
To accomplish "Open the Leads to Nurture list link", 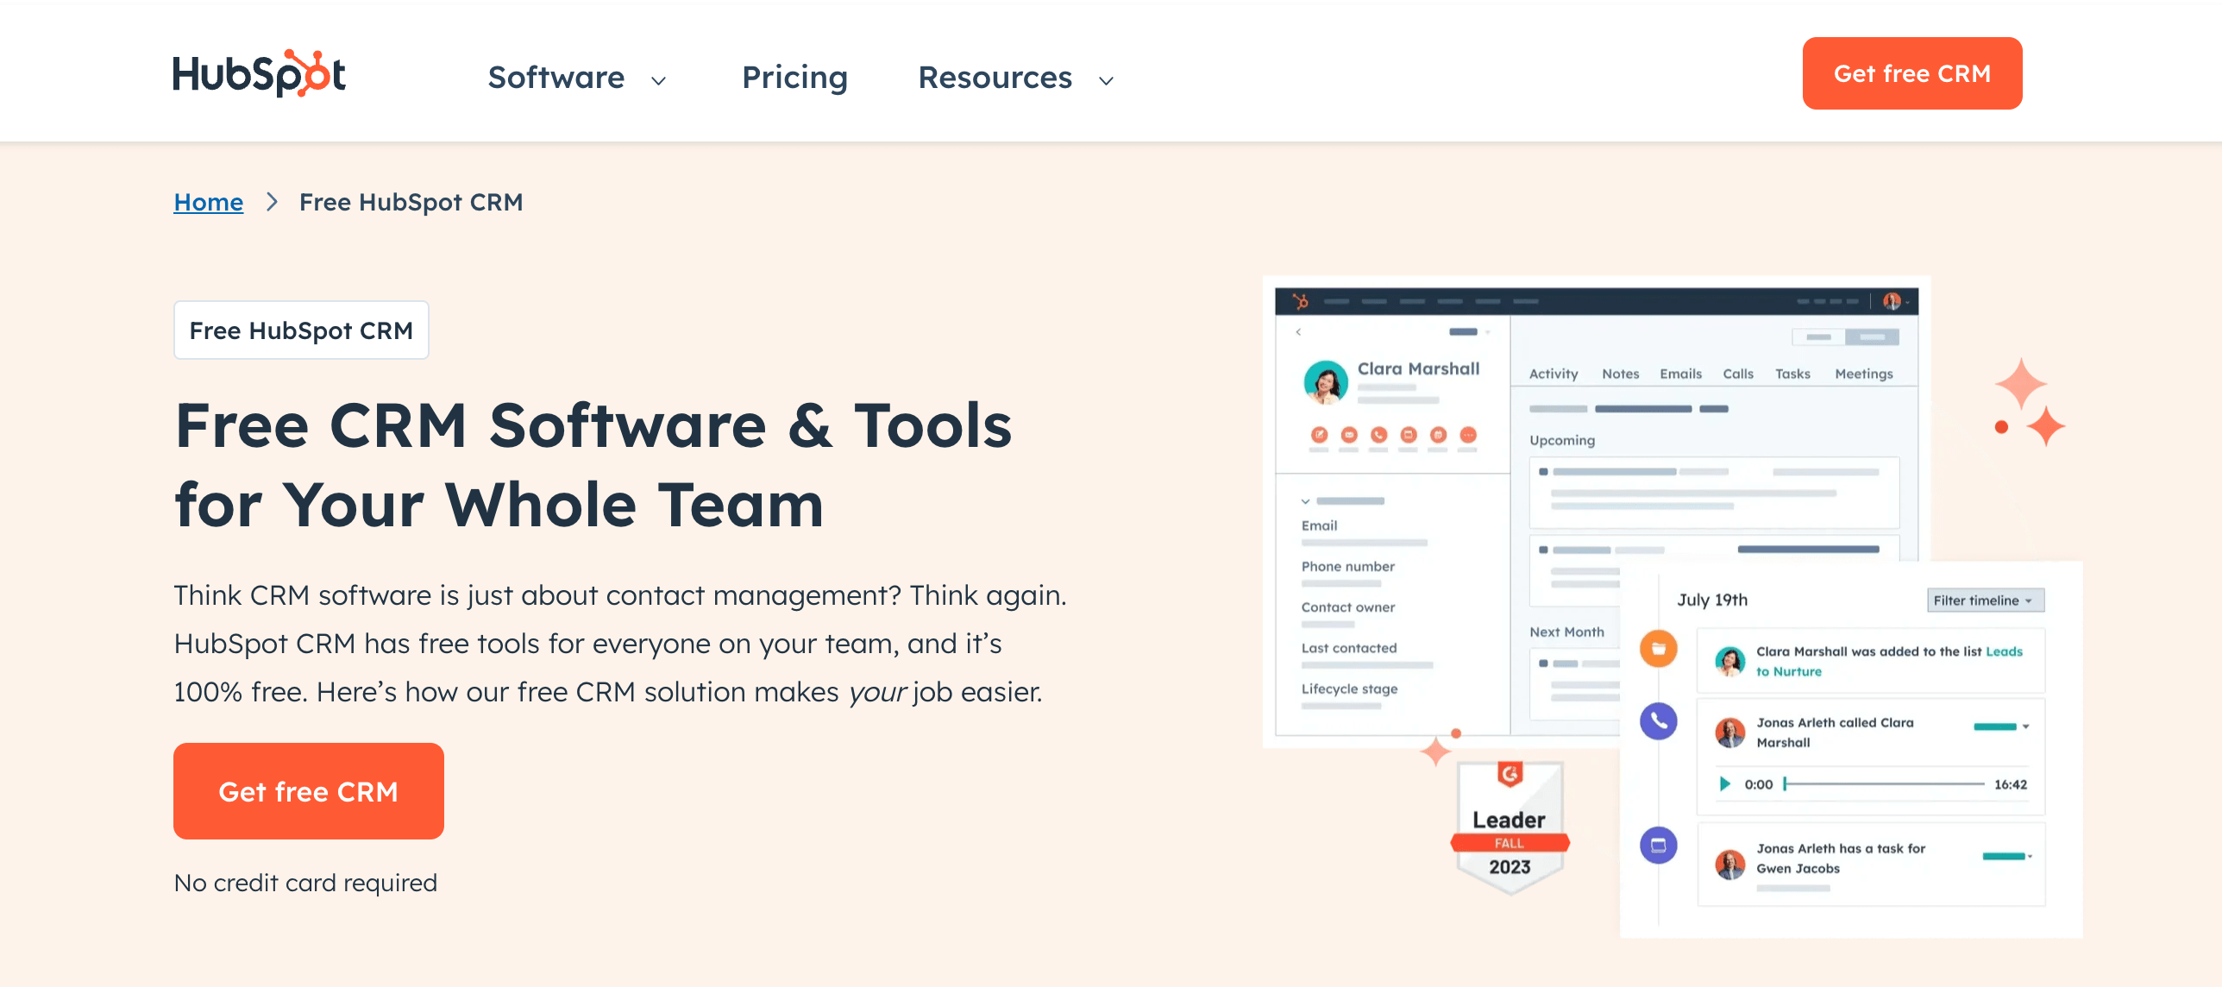I will [x=1889, y=662].
